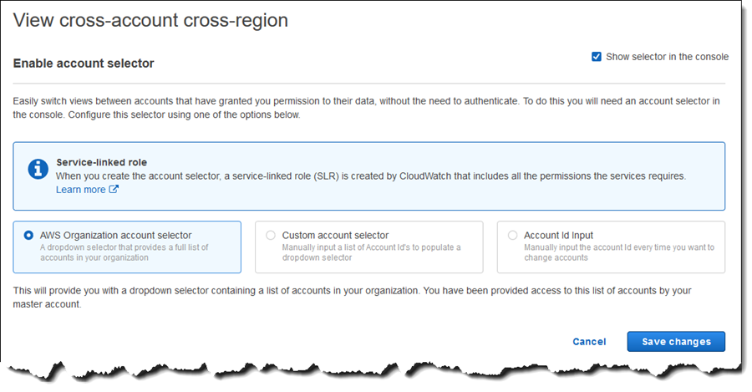Click the 'Manually input the account Id every time' description
Screen dimensions: 752x392
(x=619, y=252)
